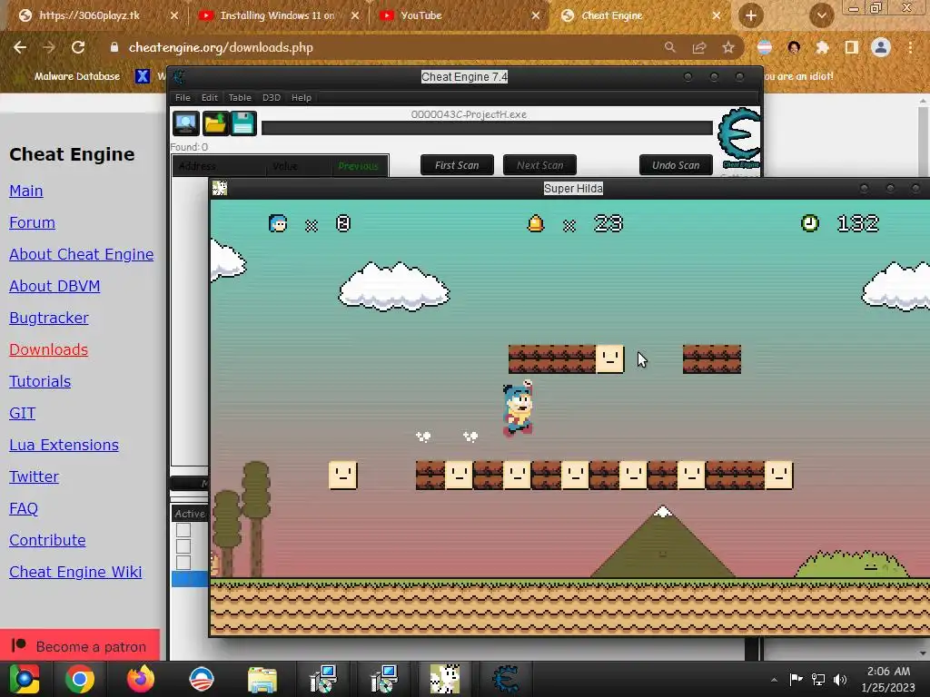Screen dimensions: 930x697
Task: Click the Cheat Engine logo settings icon
Action: pyautogui.click(x=738, y=137)
